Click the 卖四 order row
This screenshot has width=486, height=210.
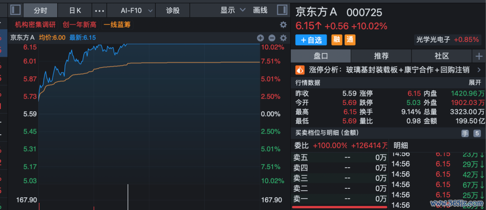pyautogui.click(x=339, y=168)
